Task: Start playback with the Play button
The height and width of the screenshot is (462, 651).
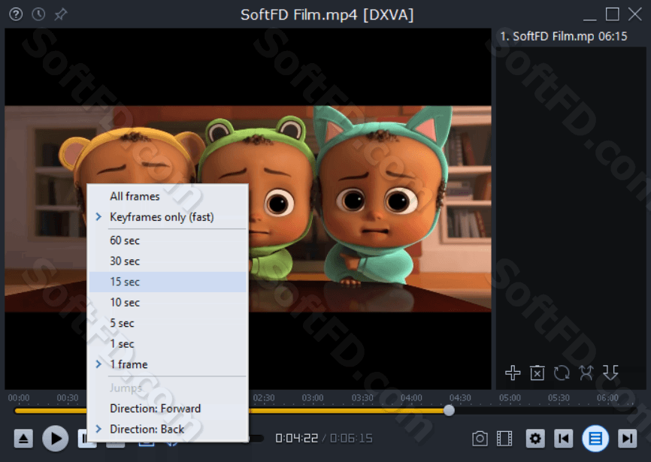Action: (55, 439)
